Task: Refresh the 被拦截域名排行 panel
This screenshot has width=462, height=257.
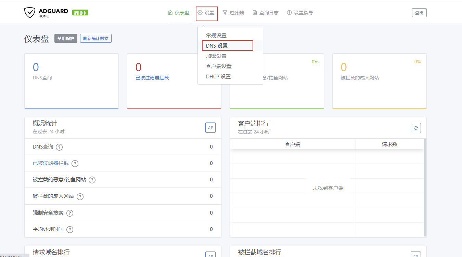Action: pyautogui.click(x=416, y=254)
